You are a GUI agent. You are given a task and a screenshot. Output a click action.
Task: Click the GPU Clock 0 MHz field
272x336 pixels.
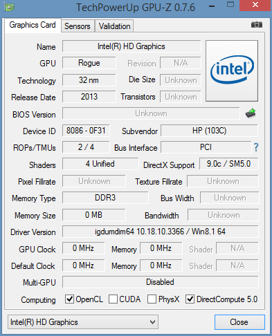coord(83,248)
